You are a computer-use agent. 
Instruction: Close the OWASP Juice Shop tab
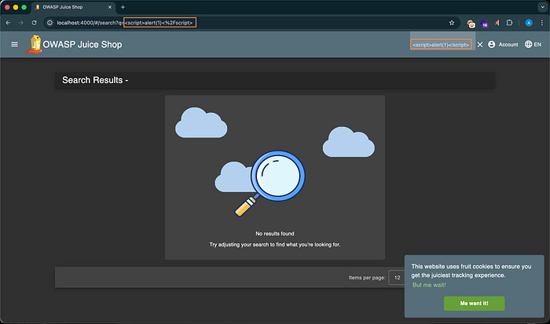pos(109,7)
